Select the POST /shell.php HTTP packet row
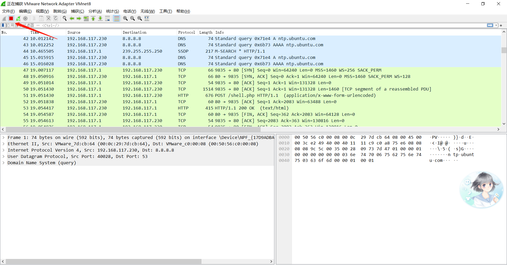 [x=238, y=96]
